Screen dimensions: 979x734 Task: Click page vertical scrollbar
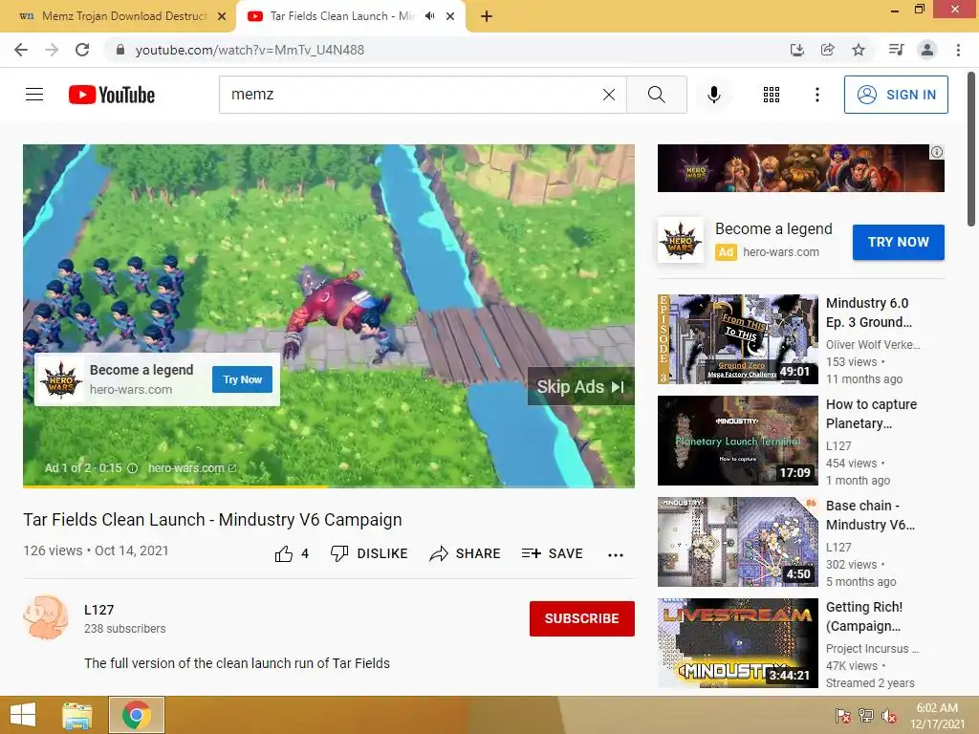pyautogui.click(x=971, y=150)
